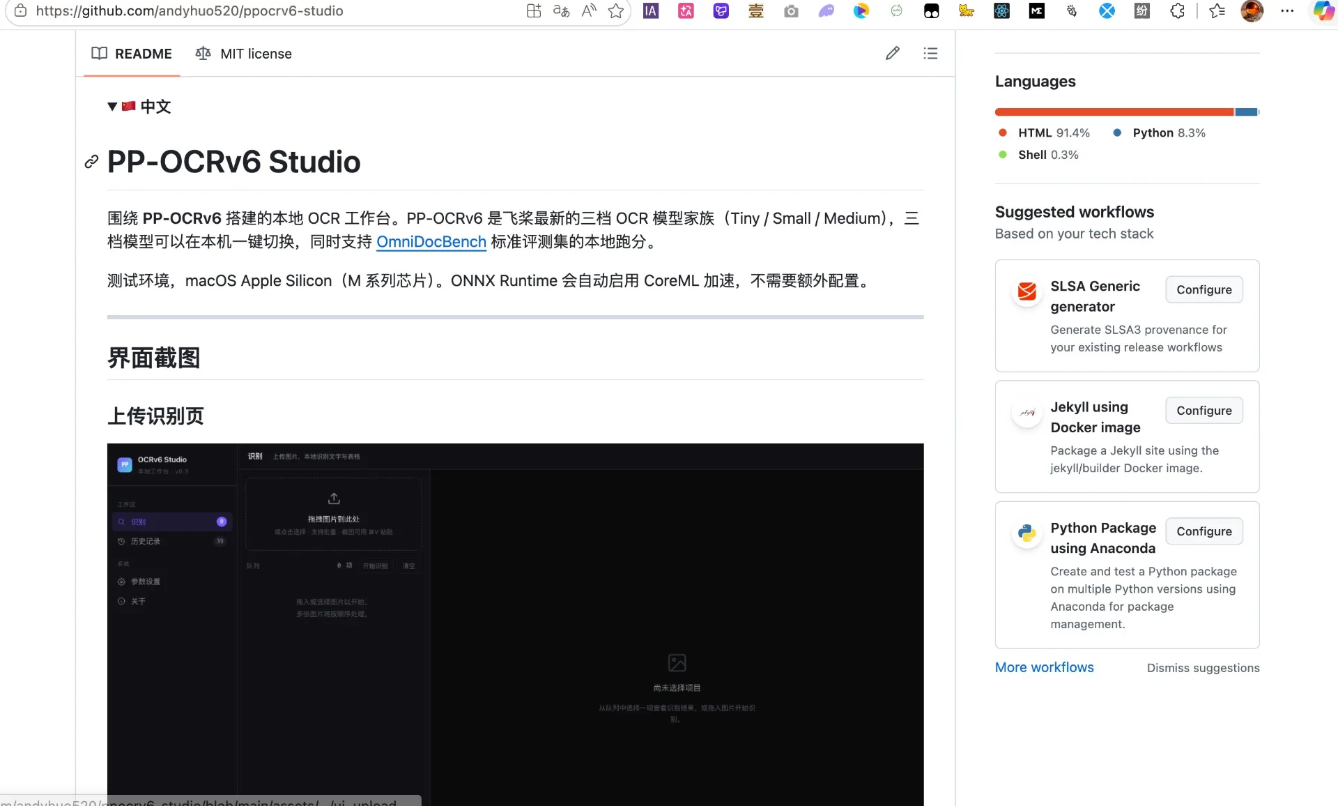Click the Python 8.3% language entry
1338x806 pixels.
click(1160, 132)
